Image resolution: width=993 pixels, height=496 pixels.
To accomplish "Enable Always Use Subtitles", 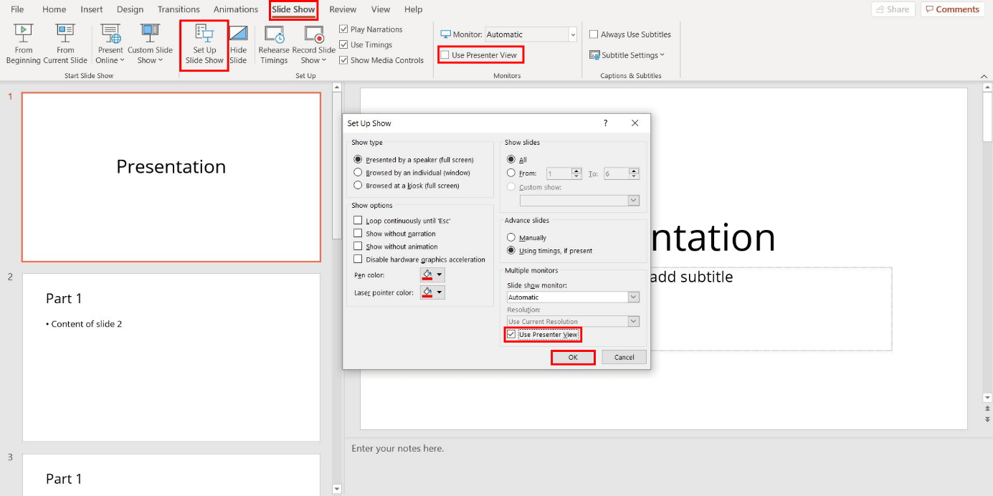I will pos(594,34).
